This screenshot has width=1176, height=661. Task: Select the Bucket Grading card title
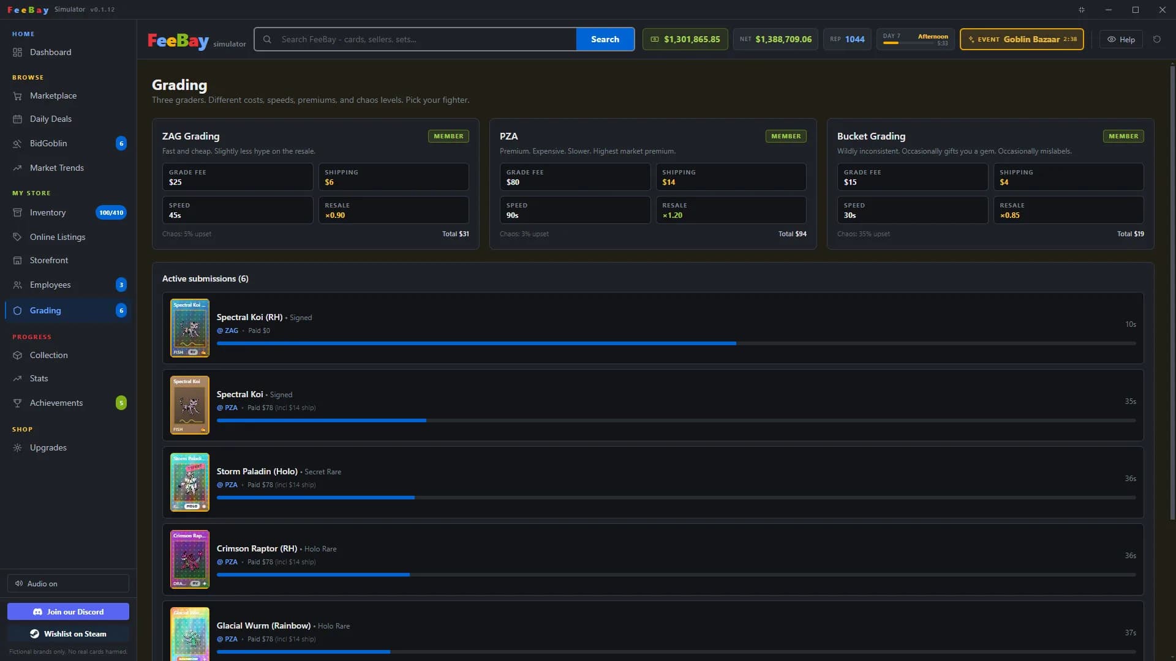point(871,136)
